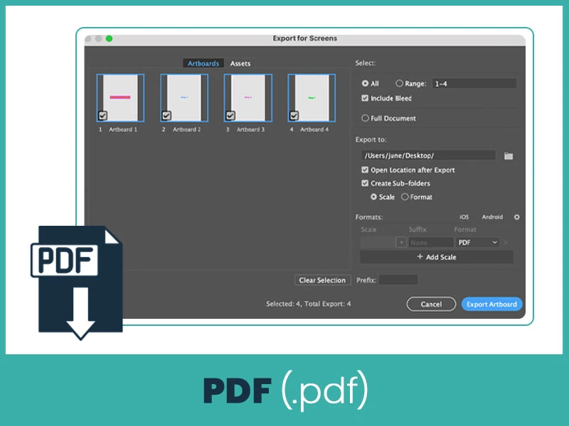Click the Add Scale button
569x426 pixels.
pos(437,256)
